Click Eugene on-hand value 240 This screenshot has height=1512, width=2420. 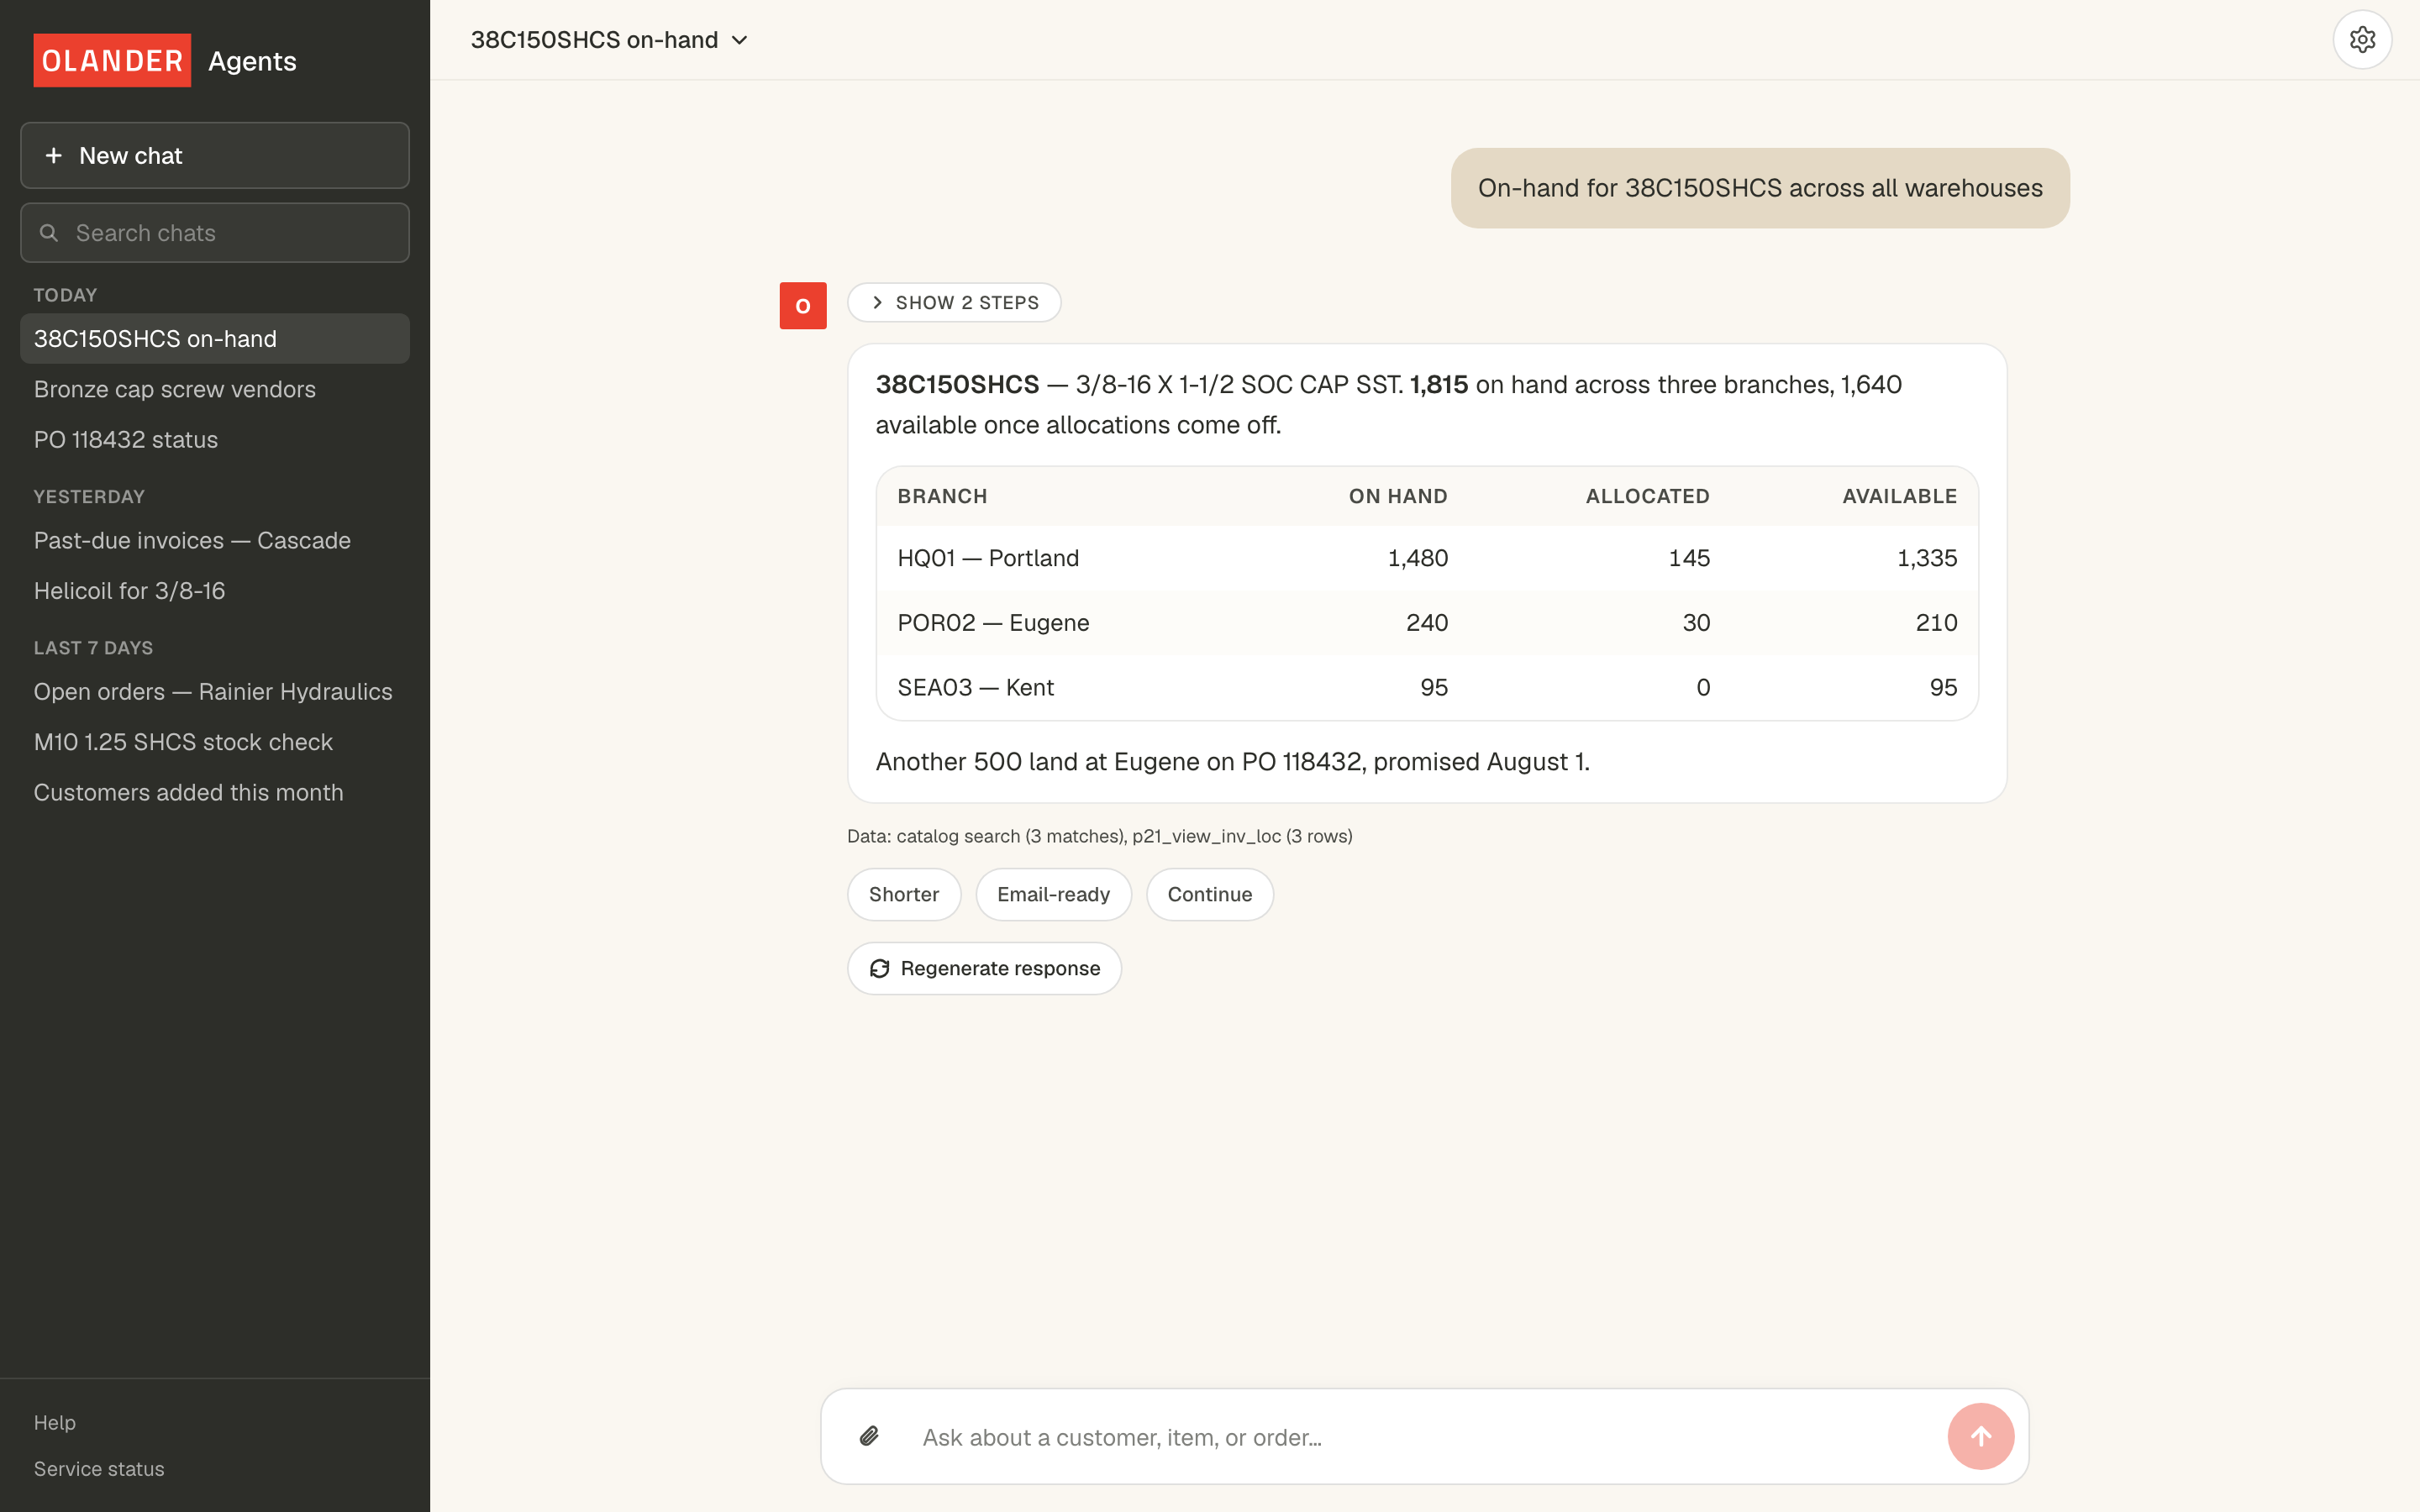coord(1427,623)
